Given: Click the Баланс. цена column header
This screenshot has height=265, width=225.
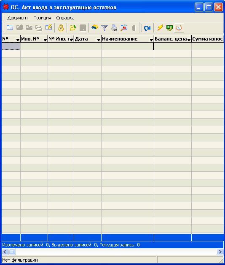Looking at the screenshot, I should tap(173, 39).
